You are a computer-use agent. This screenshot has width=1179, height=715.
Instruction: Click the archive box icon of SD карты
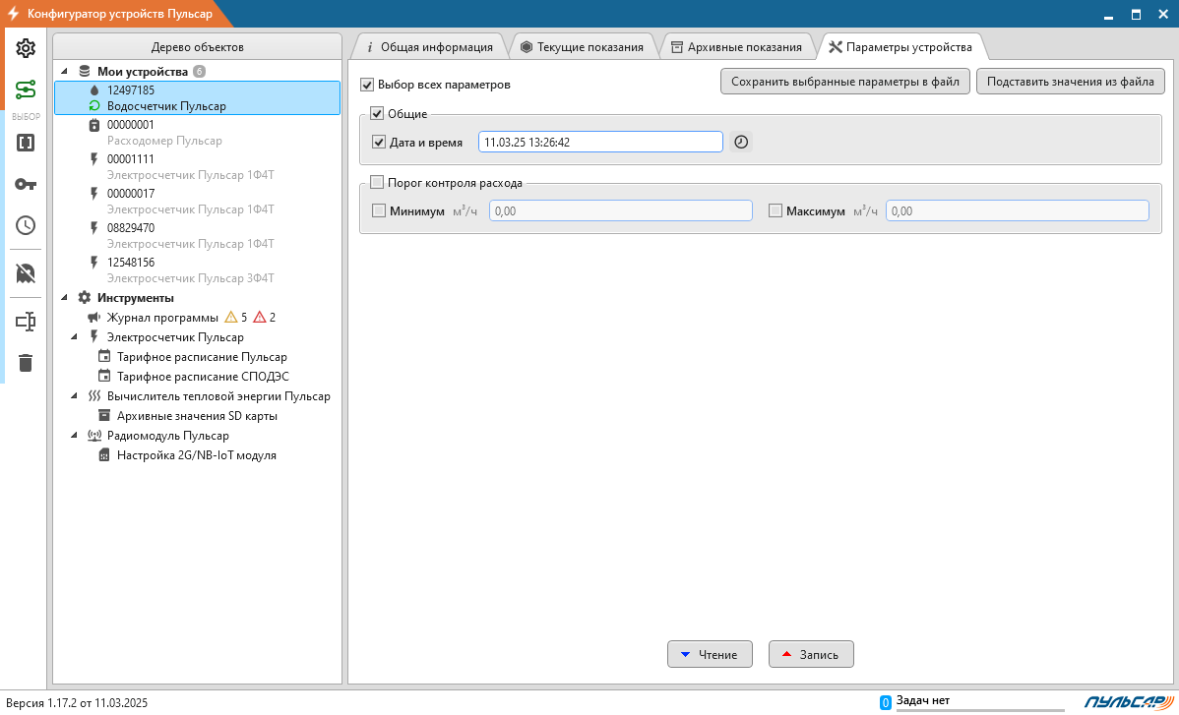(104, 416)
